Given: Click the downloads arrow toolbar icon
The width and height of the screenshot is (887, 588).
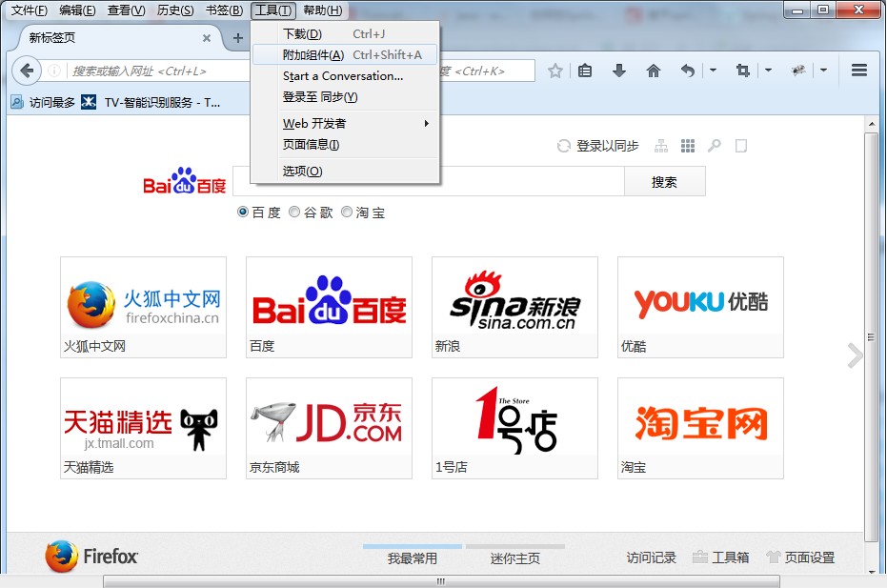Looking at the screenshot, I should click(619, 71).
